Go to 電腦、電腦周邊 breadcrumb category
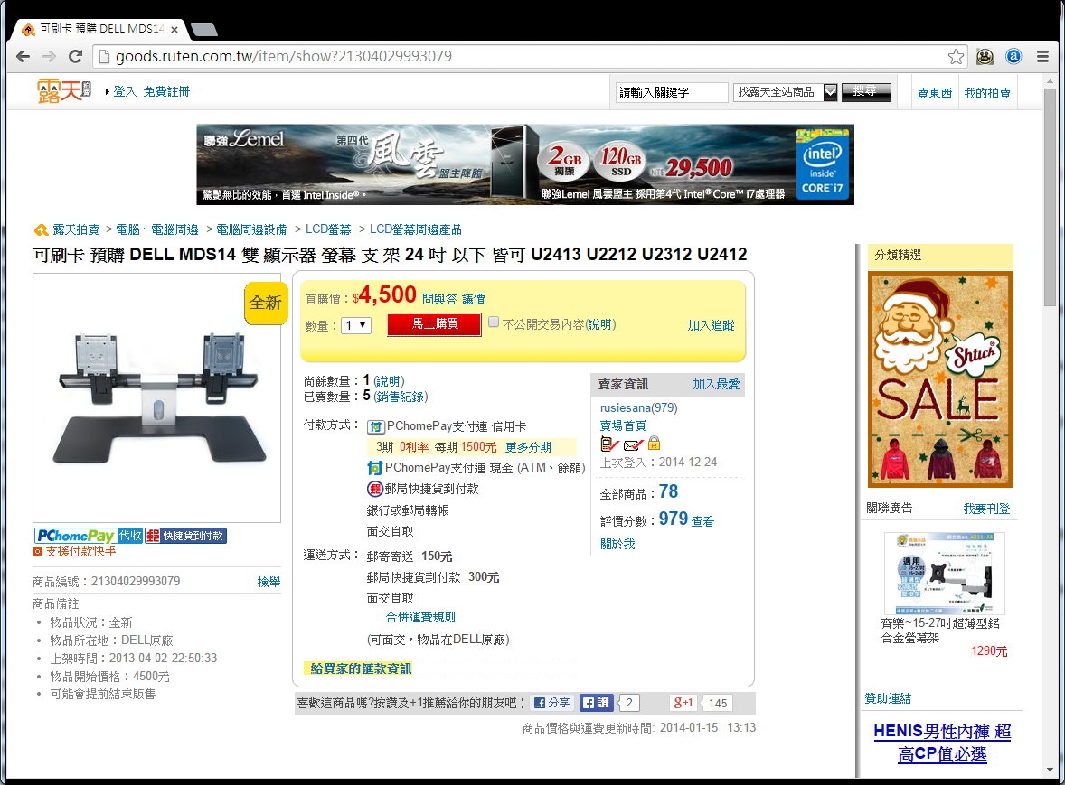Image resolution: width=1065 pixels, height=785 pixels. [x=157, y=230]
